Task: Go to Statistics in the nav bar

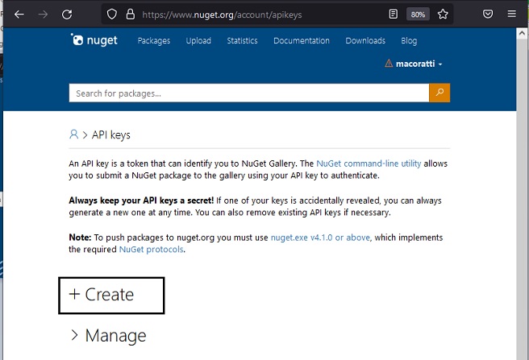Action: point(242,41)
